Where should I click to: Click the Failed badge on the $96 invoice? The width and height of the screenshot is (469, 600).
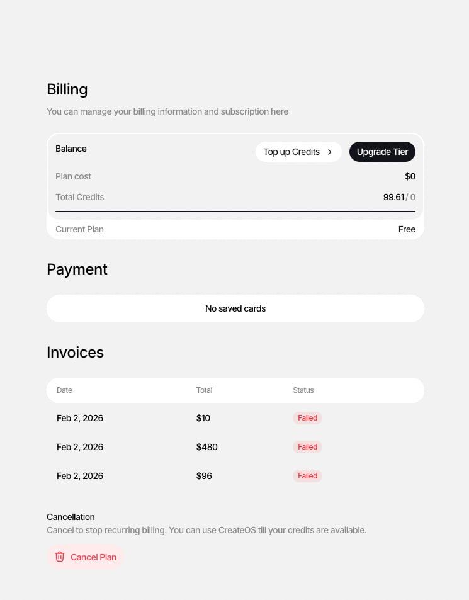tap(307, 475)
